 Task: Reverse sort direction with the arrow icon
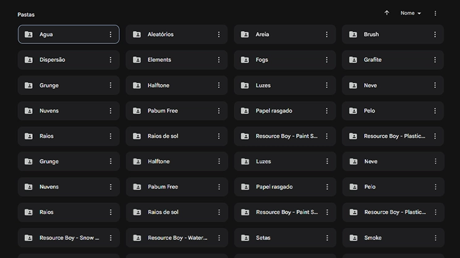pyautogui.click(x=387, y=13)
